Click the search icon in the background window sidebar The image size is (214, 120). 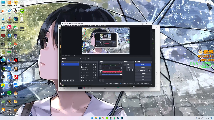click(153, 48)
